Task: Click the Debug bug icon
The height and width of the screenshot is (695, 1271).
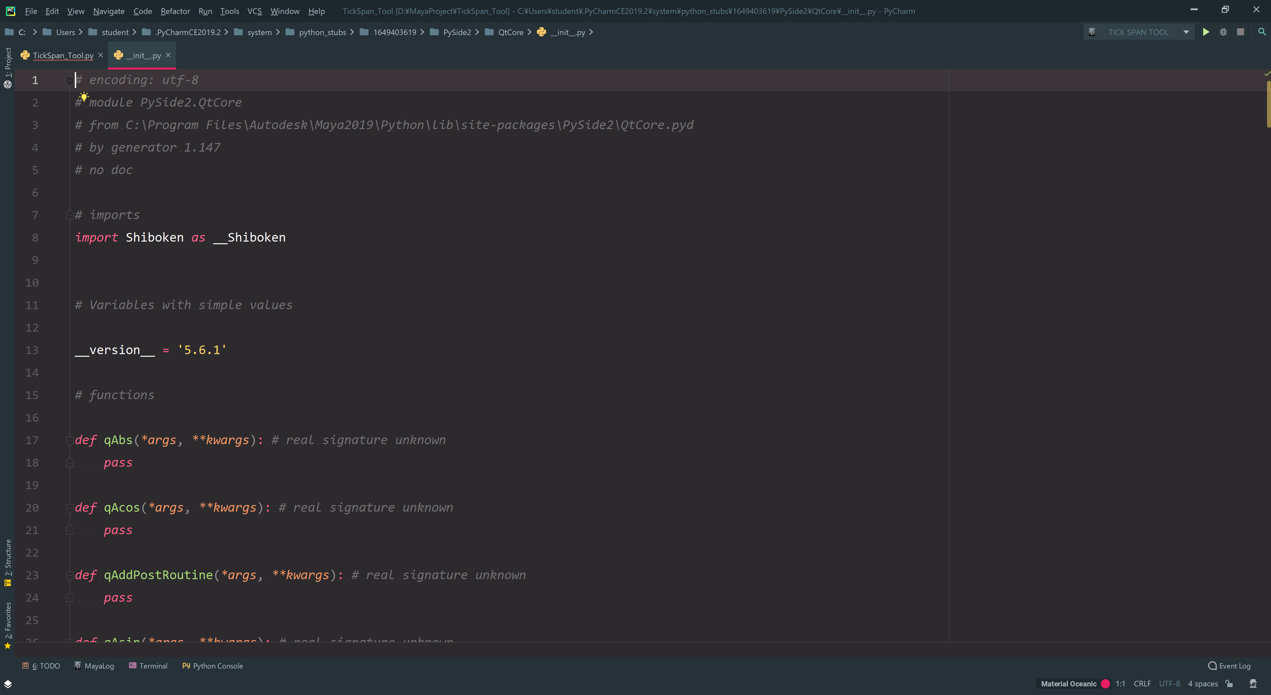Action: 1223,32
